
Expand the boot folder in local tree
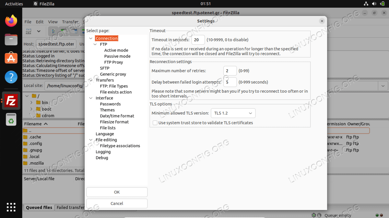31,109
